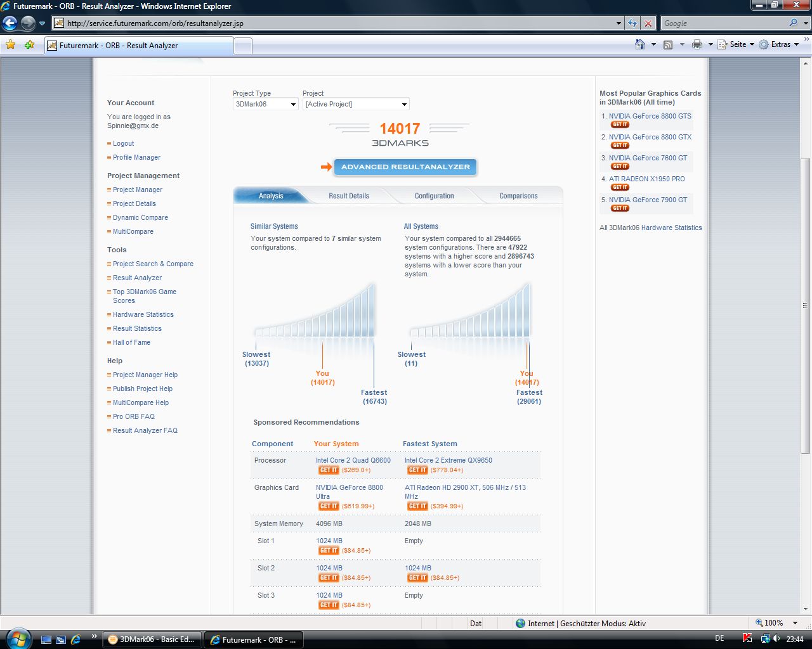Switch to the Result Details tab
812x649 pixels.
[349, 196]
